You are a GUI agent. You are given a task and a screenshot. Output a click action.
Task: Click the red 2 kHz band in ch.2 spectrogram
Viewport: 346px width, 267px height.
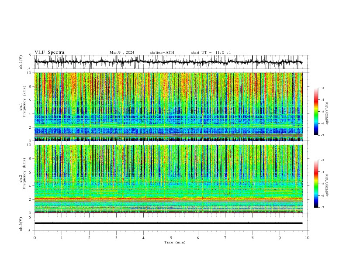[x=168, y=199]
